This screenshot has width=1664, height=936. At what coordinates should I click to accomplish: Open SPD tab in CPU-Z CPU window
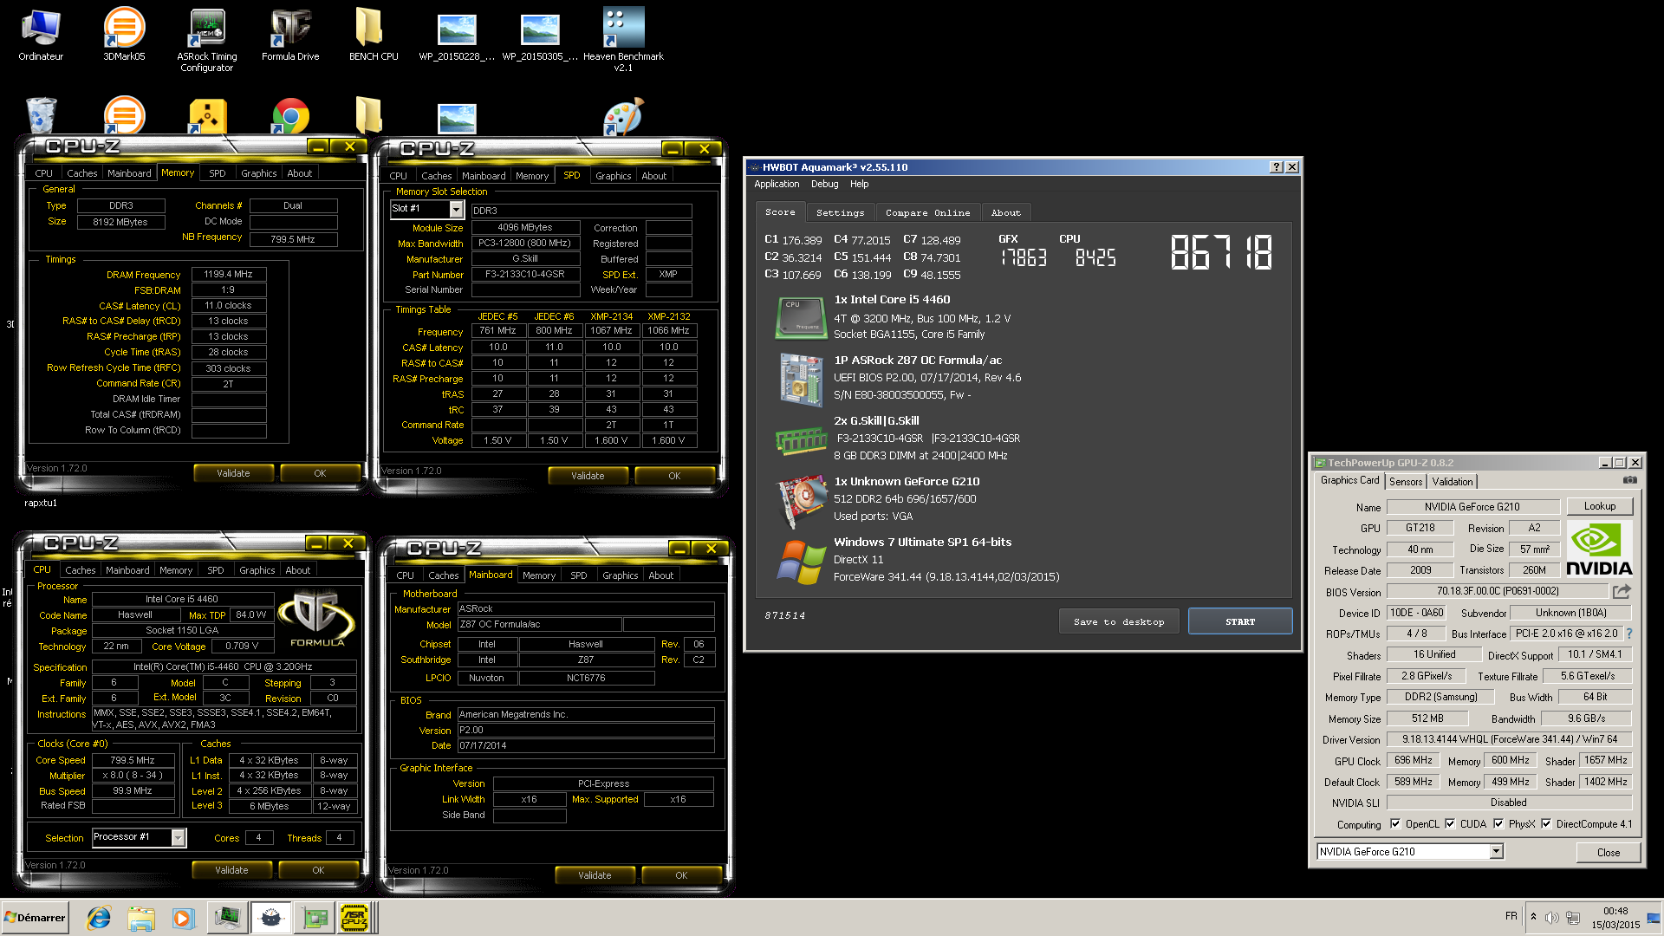point(216,570)
